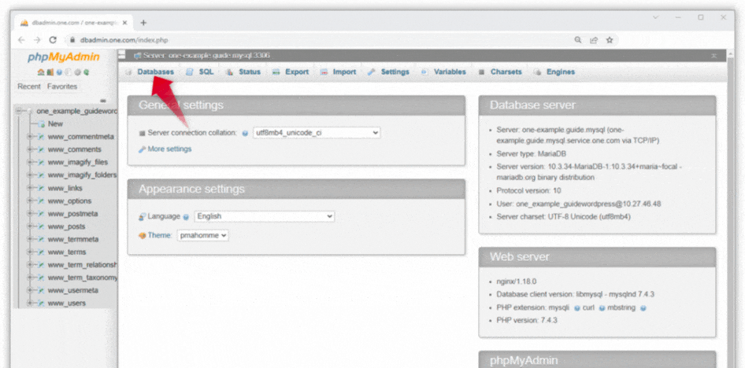Open the Charsets tab
The height and width of the screenshot is (368, 745).
coord(506,72)
